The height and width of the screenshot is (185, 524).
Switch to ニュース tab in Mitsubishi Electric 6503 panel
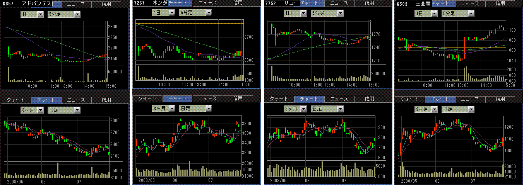(x=470, y=3)
